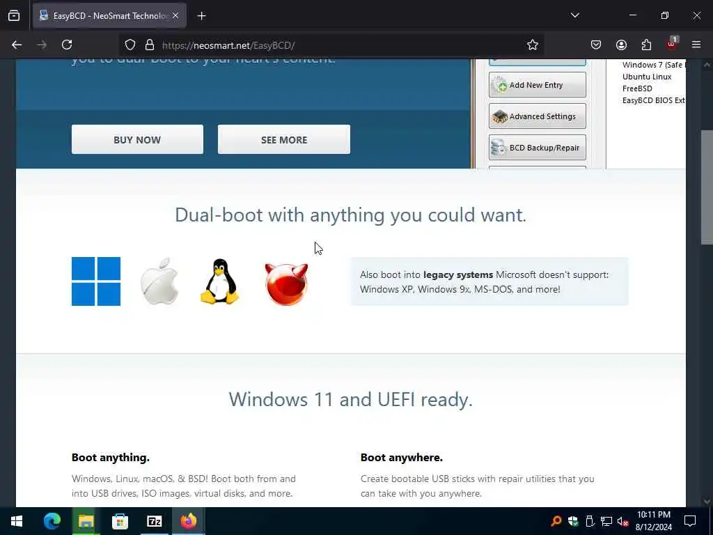Image resolution: width=713 pixels, height=535 pixels.
Task: Open the tracking protection shield icon
Action: pos(130,45)
